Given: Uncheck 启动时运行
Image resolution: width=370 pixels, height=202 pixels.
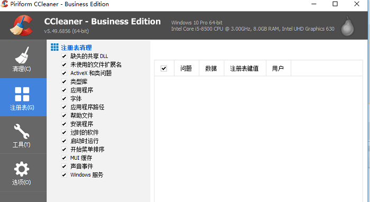Looking at the screenshot, I should 64,141.
